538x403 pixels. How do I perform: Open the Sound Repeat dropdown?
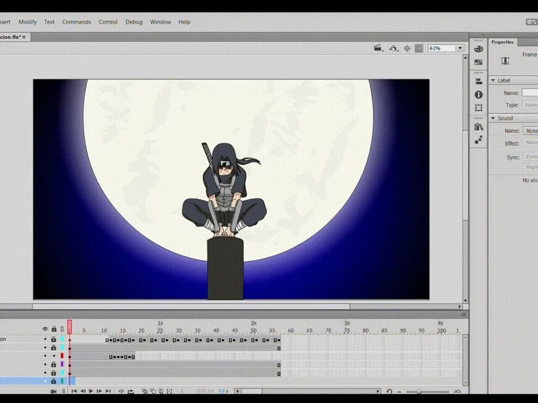tap(530, 167)
